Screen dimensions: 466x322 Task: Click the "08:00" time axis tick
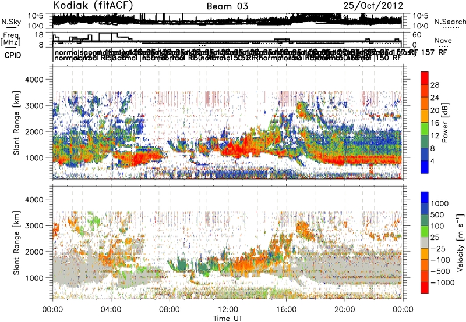170,310
